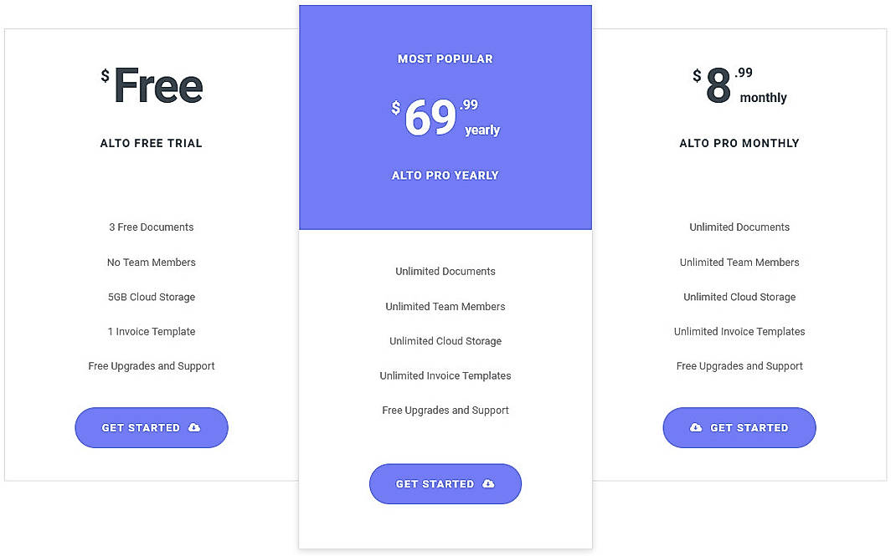
Task: Select 5GB Cloud Storage in the free plan
Action: point(151,297)
